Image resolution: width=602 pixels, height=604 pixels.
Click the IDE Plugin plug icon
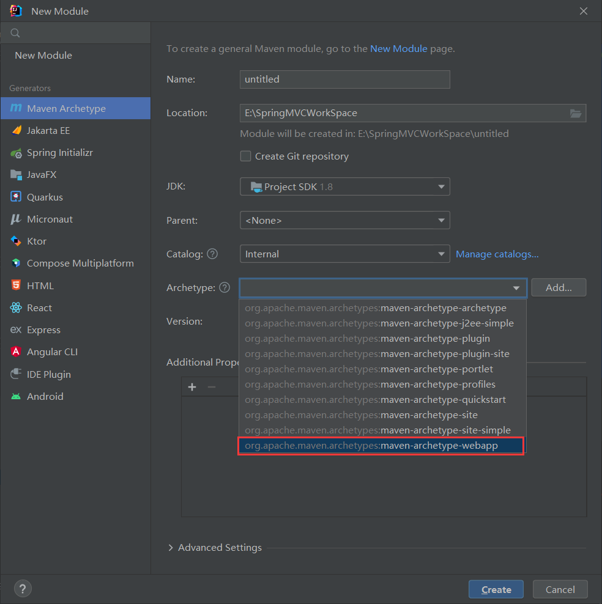point(16,374)
